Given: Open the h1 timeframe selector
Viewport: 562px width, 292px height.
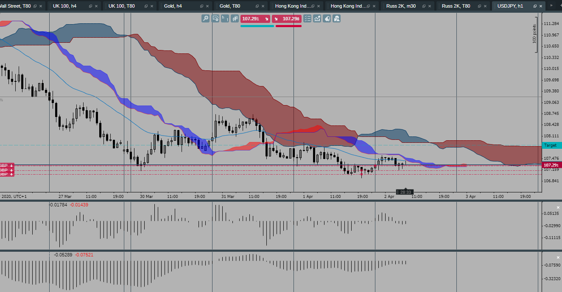Looking at the screenshot, I should click(x=225, y=19).
